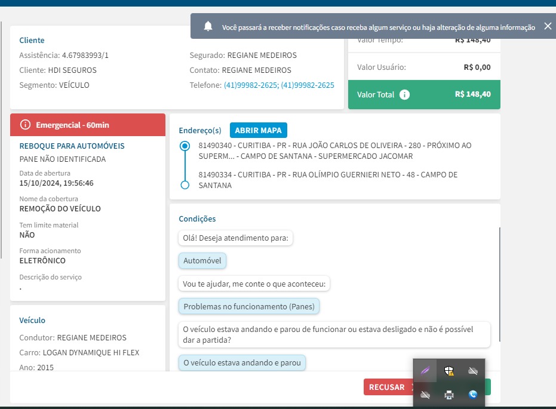
Task: Click the Emergencial - 60min banner text
Action: [72, 125]
